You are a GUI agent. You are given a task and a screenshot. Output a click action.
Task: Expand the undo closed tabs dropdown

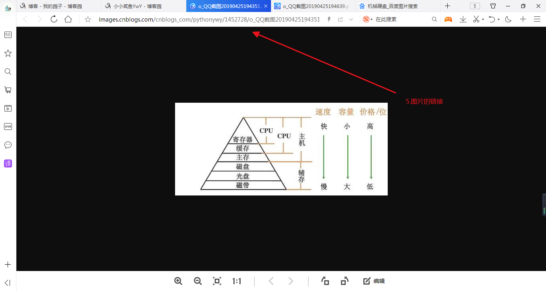point(498,19)
